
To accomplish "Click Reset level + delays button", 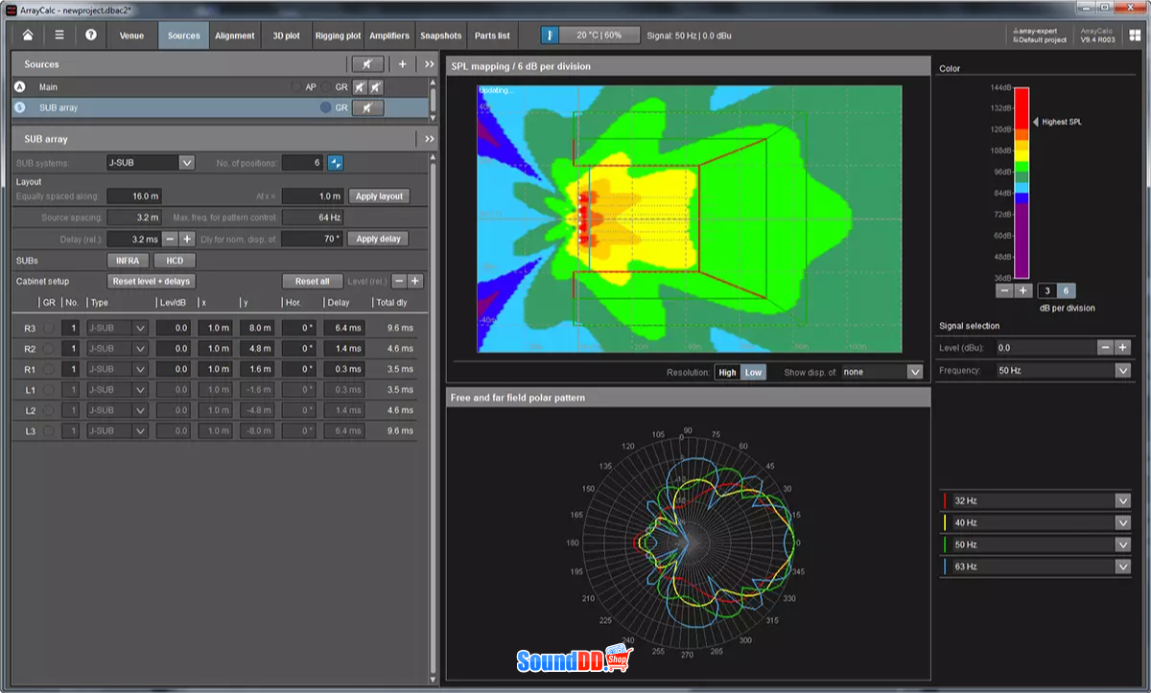I will (153, 281).
